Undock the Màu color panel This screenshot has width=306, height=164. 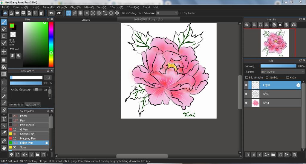coord(48,19)
